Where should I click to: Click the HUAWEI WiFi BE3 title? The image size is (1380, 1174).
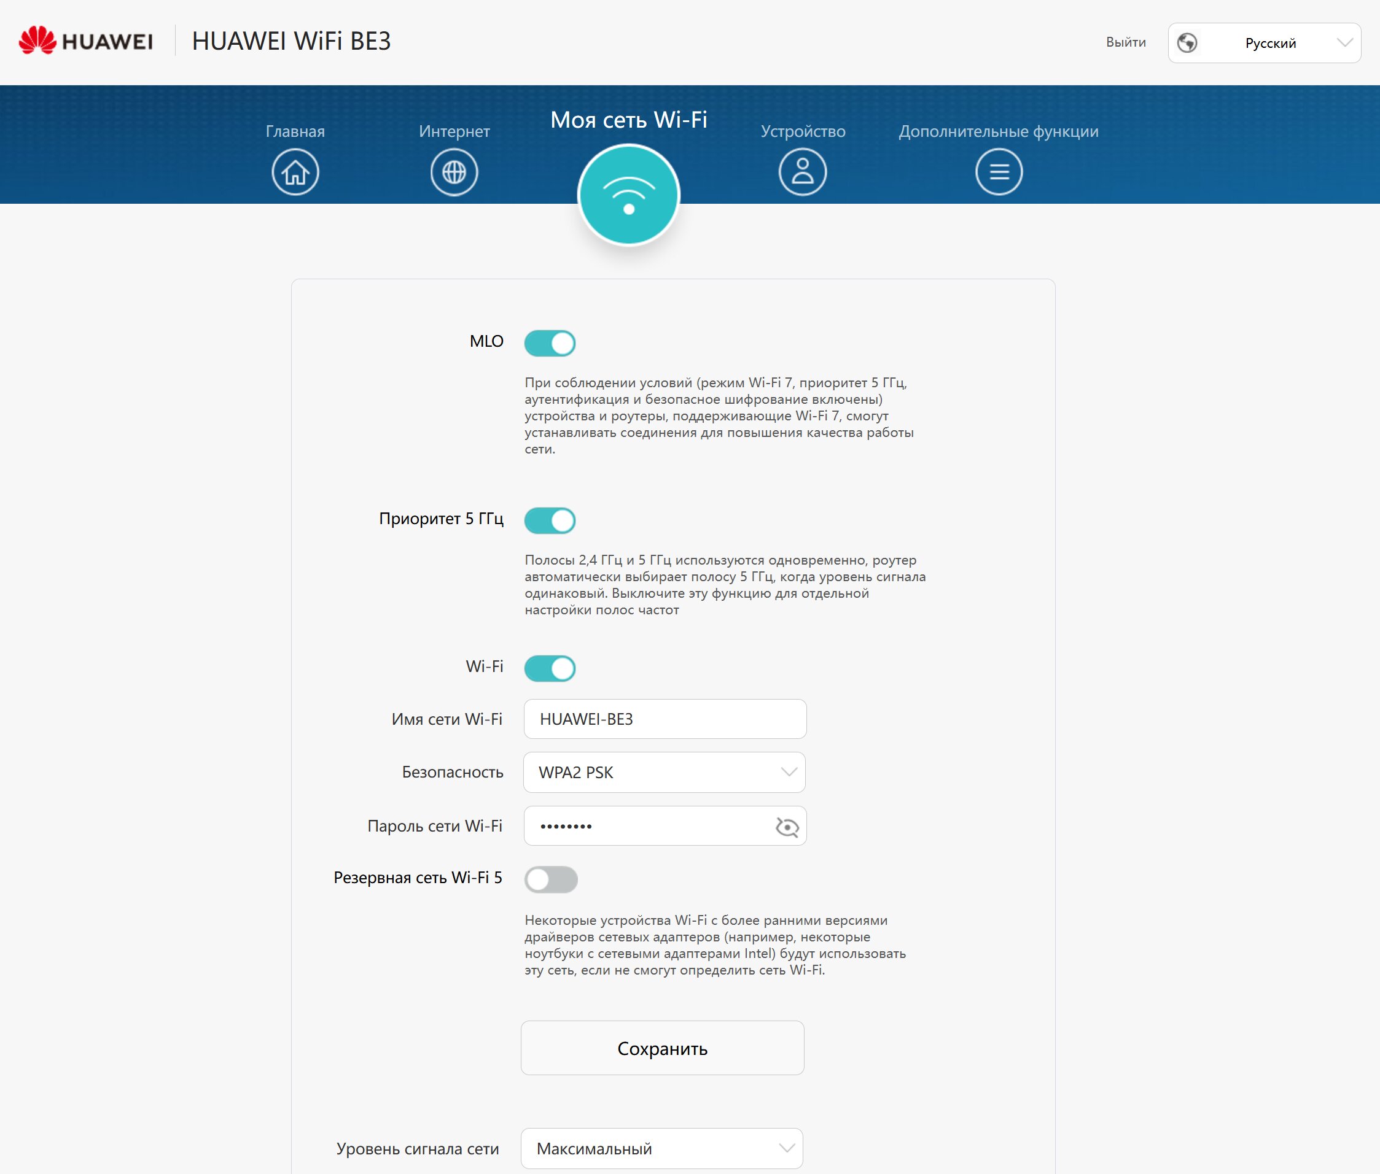click(x=292, y=41)
